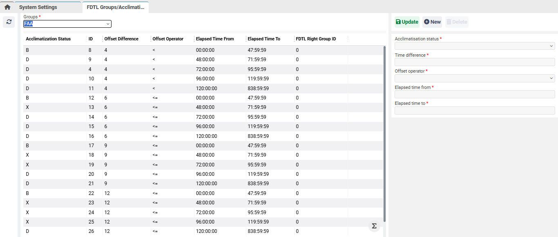The width and height of the screenshot is (558, 237).
Task: Sort by Offset Difference column header
Action: point(121,39)
